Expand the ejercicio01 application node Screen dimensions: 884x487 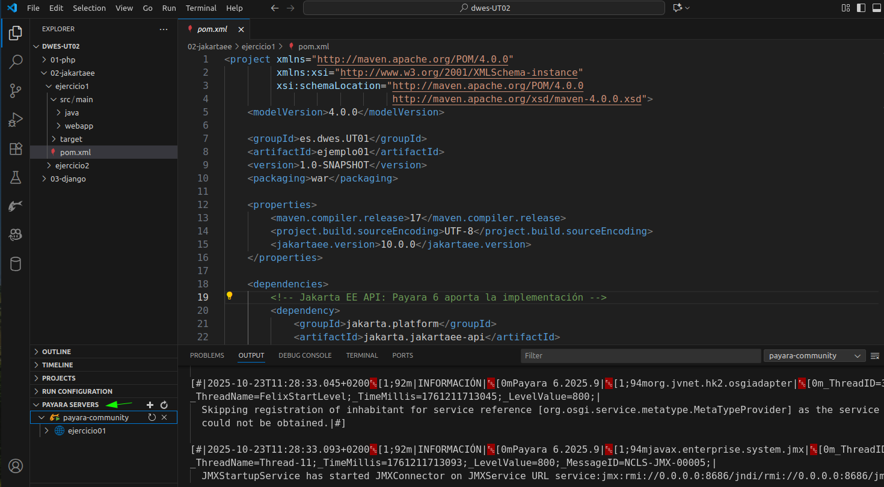tap(46, 430)
